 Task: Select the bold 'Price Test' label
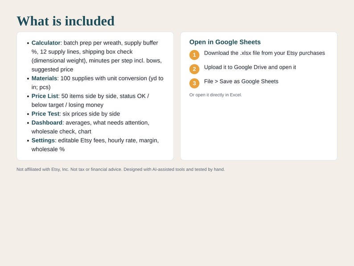[x=45, y=114]
